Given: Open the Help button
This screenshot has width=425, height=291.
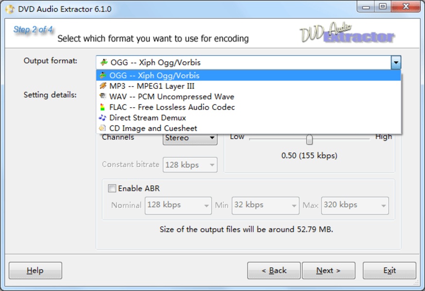Looking at the screenshot, I should coord(35,271).
